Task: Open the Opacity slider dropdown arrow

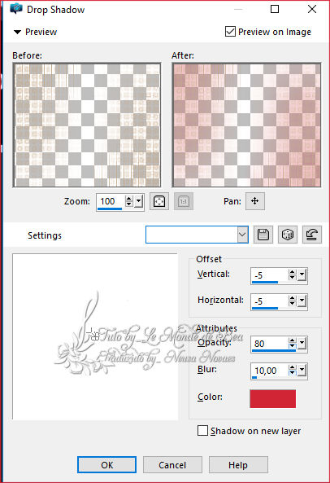Action: click(x=302, y=344)
